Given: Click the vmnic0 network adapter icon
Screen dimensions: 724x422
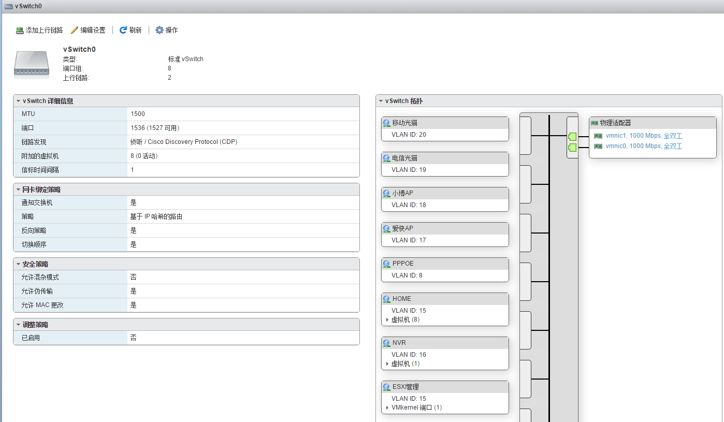Looking at the screenshot, I should point(598,147).
